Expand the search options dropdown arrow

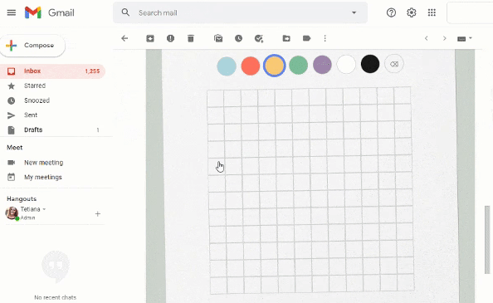tap(354, 13)
